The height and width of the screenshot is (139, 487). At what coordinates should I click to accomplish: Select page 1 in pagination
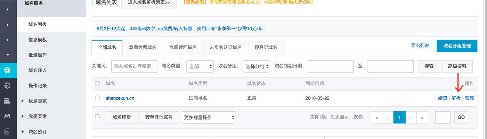pos(399,117)
